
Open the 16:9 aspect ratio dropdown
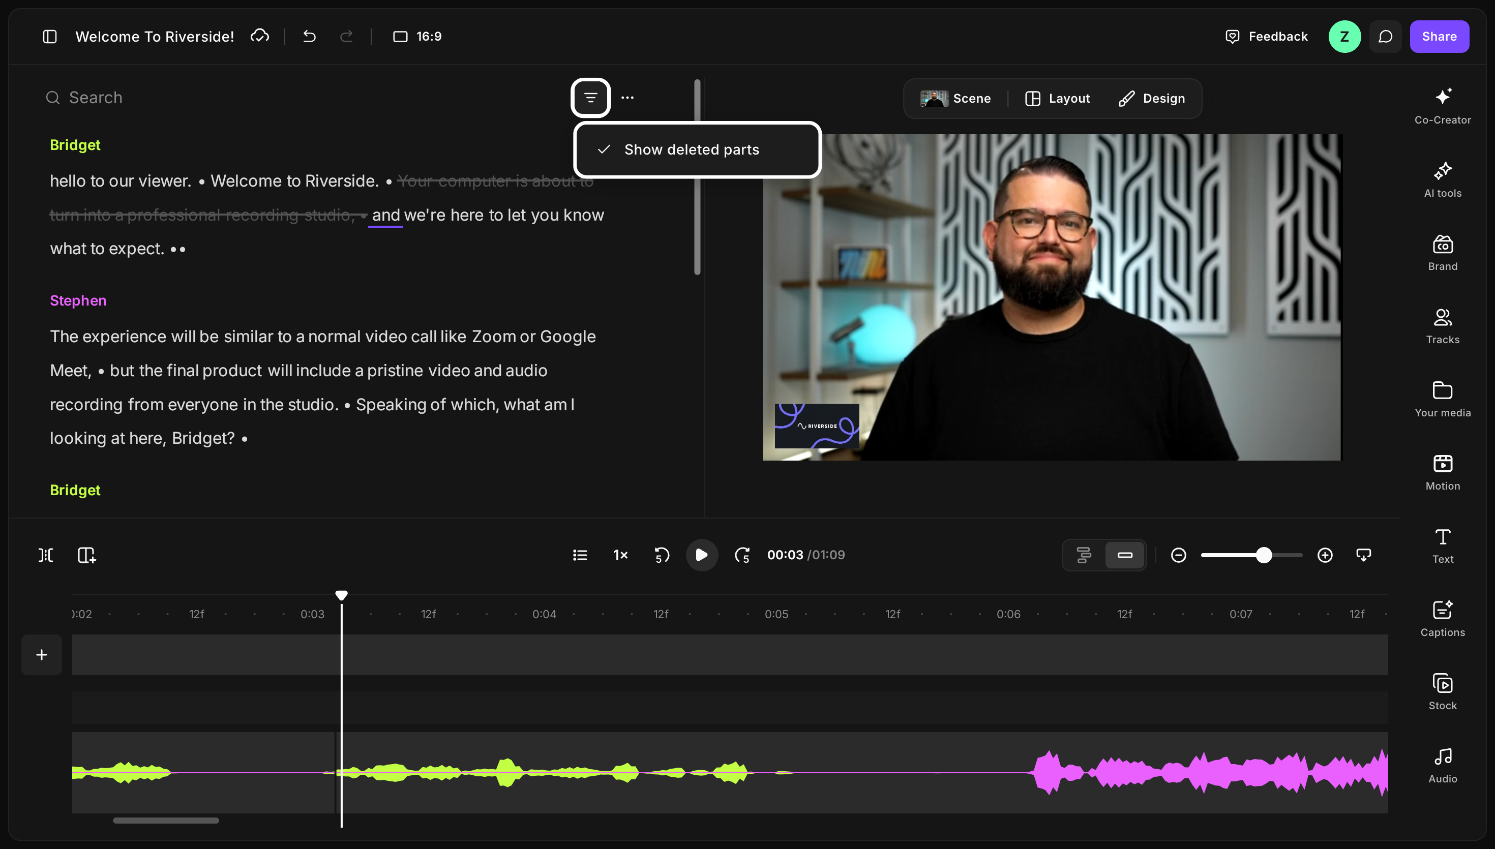tap(417, 36)
